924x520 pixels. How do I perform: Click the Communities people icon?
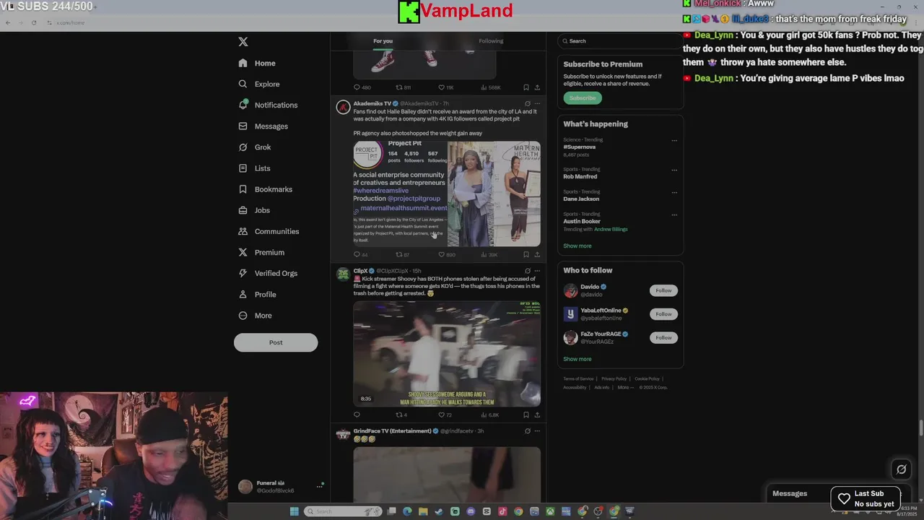coord(243,231)
